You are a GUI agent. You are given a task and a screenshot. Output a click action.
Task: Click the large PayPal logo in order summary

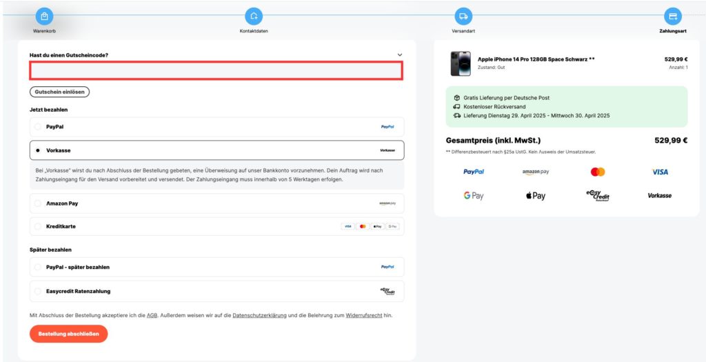(474, 172)
